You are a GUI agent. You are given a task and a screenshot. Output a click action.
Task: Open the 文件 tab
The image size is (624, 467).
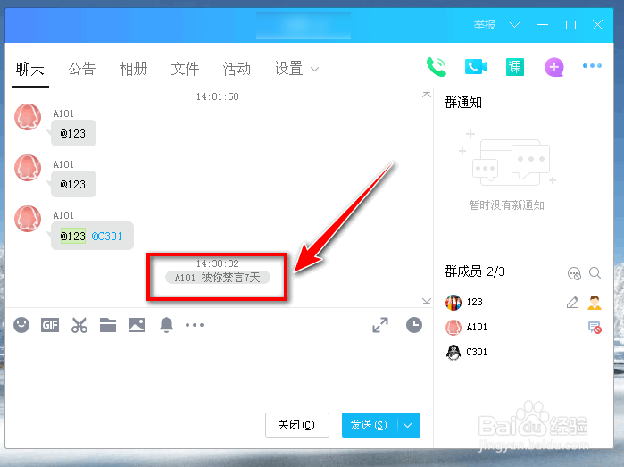point(185,69)
